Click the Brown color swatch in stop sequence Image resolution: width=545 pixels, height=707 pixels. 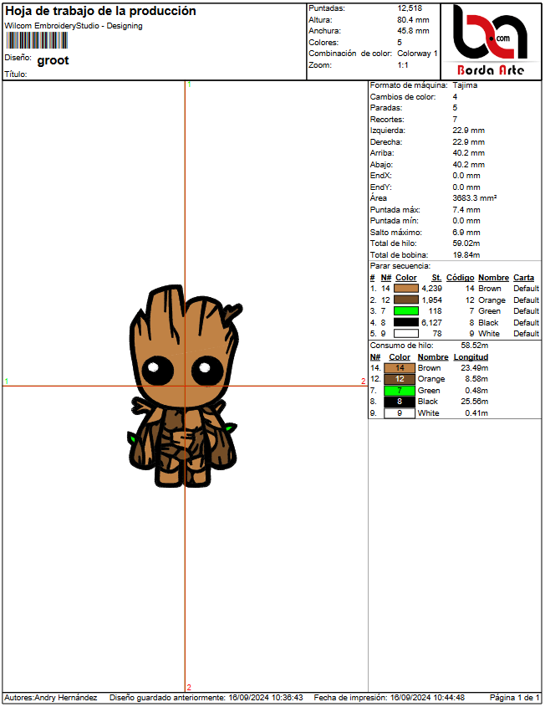405,289
